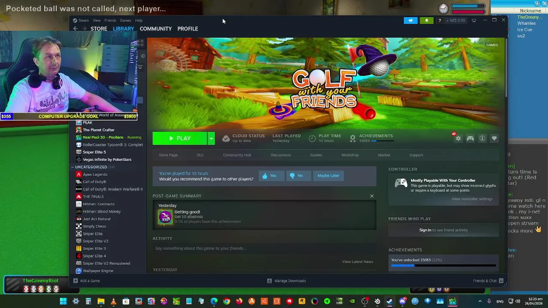Click the Cloud Status checkmark icon
The image size is (548, 308).
point(226,138)
